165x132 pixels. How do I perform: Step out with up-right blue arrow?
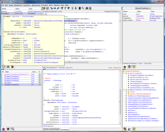58,8
